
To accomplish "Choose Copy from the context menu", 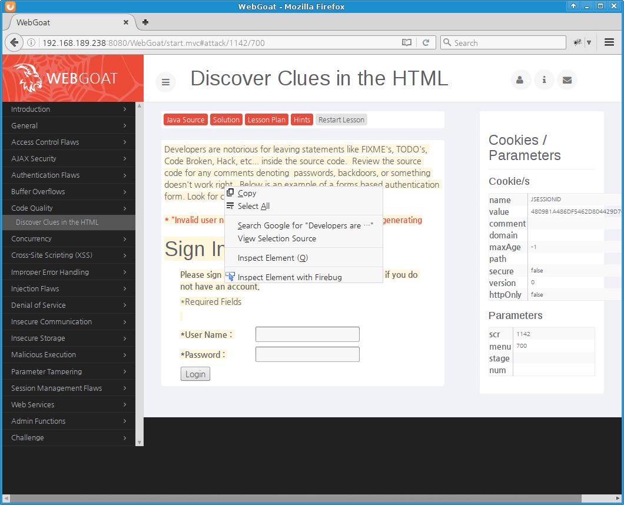I will click(304, 193).
